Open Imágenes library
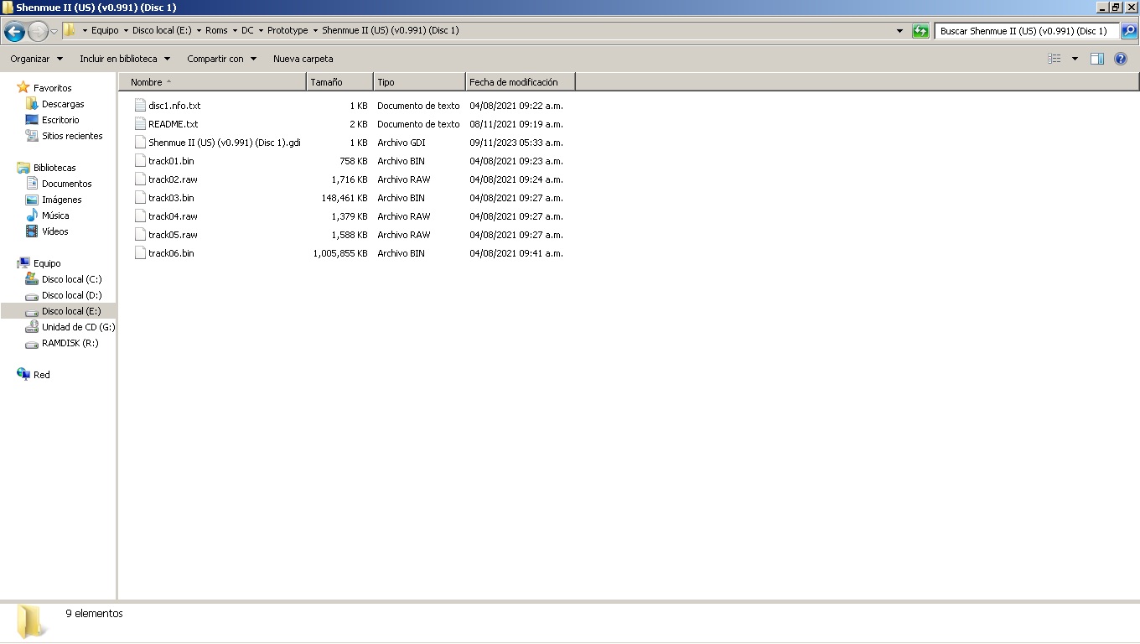The height and width of the screenshot is (644, 1140). 62,200
